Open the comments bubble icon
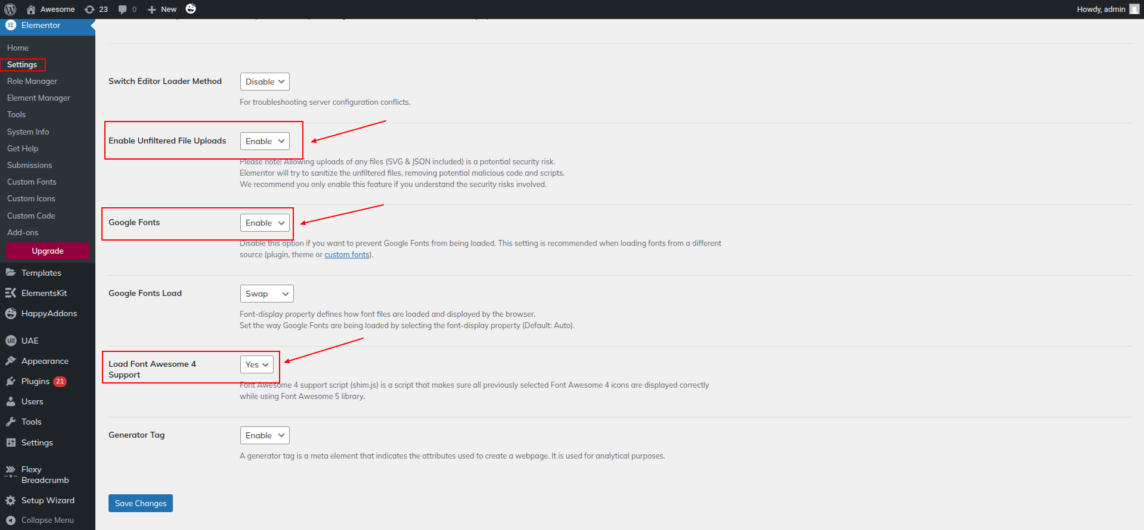 (x=123, y=10)
